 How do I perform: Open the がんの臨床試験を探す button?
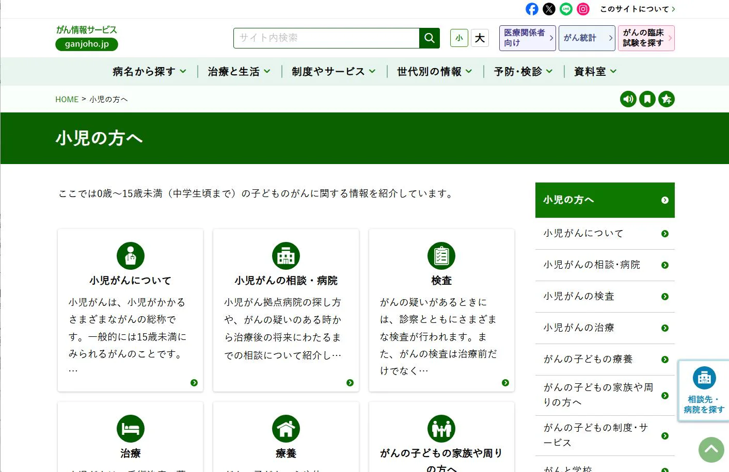pyautogui.click(x=646, y=38)
